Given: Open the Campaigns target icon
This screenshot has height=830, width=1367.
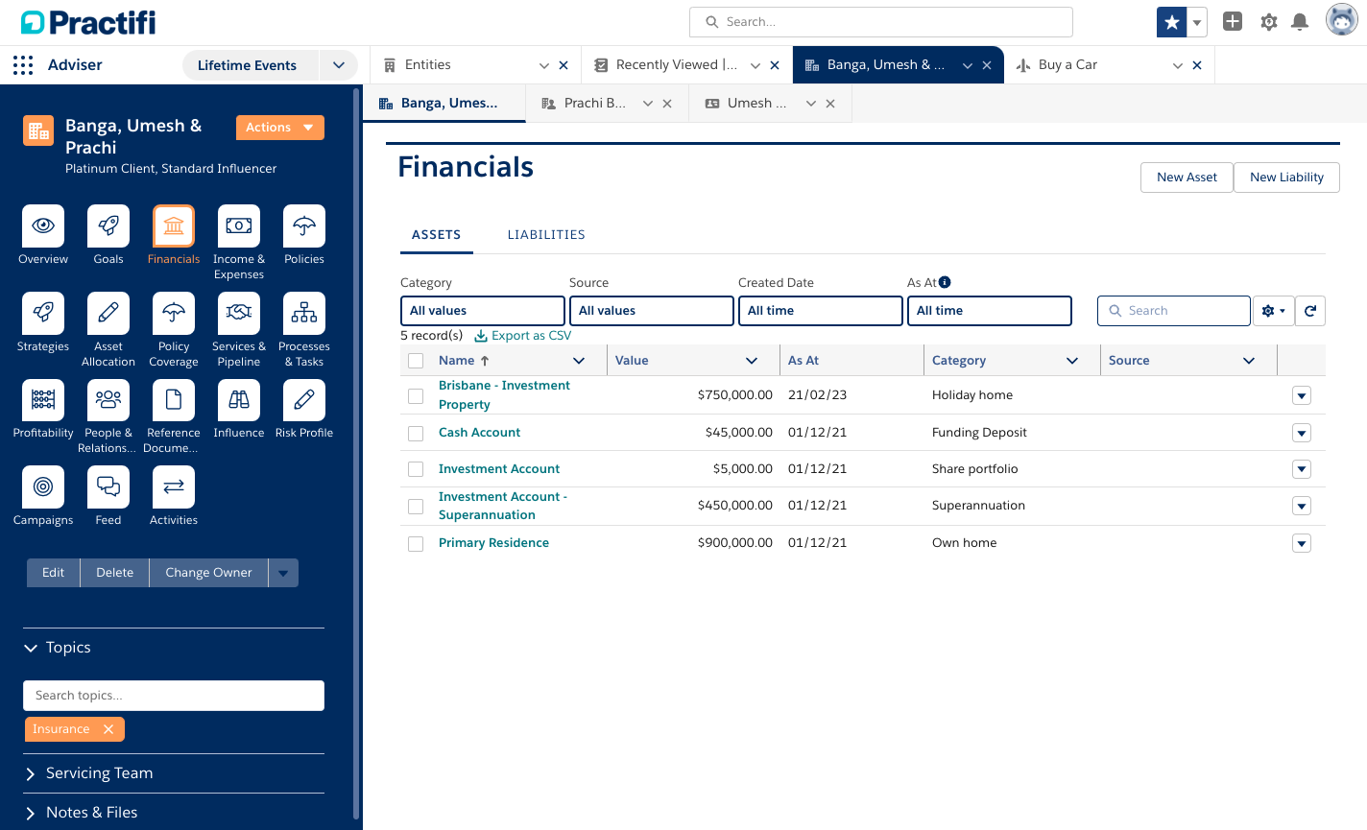Looking at the screenshot, I should [43, 487].
